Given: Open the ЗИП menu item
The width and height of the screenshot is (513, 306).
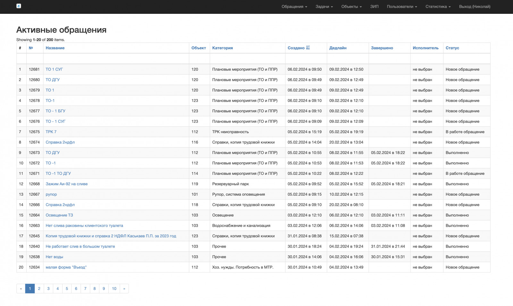Looking at the screenshot, I should (x=374, y=6).
